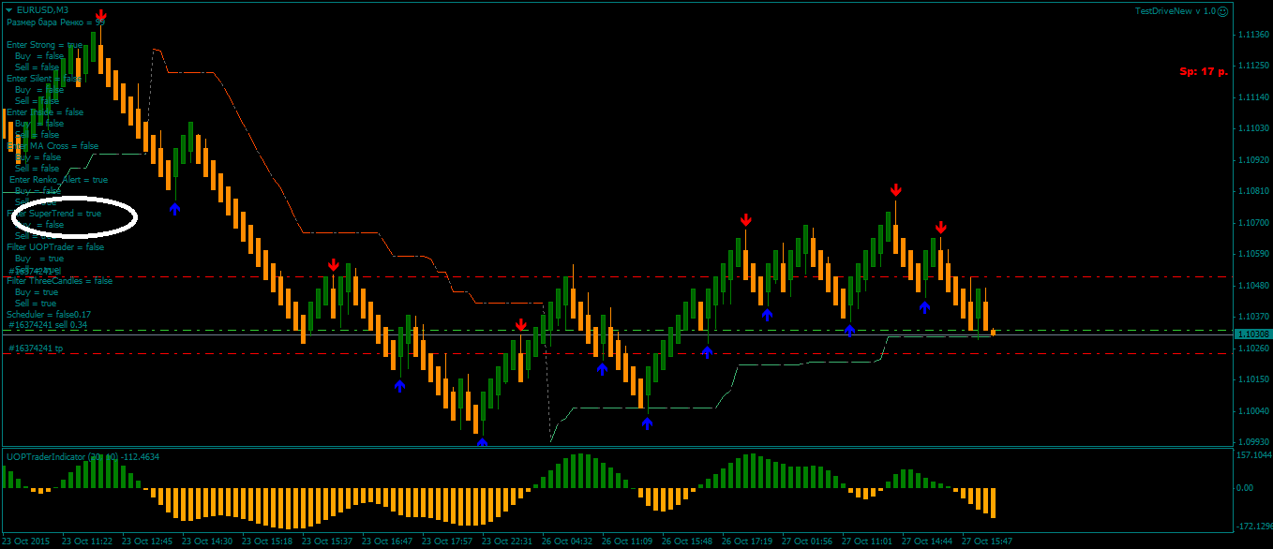The width and height of the screenshot is (1273, 549).
Task: Click the Filter SuperTrend = true text
Action: 54,214
